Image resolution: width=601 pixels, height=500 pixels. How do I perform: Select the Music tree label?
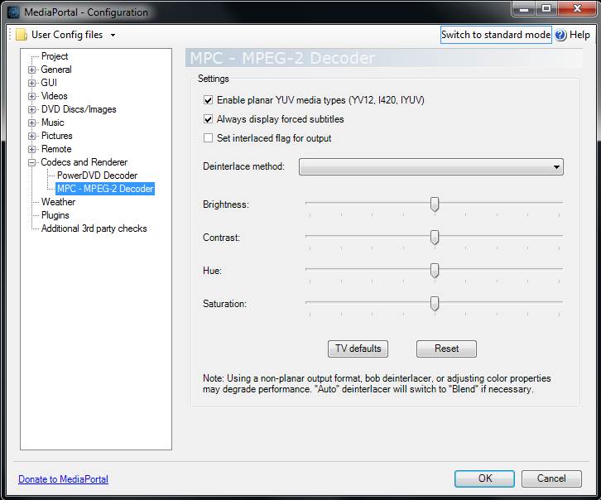52,123
